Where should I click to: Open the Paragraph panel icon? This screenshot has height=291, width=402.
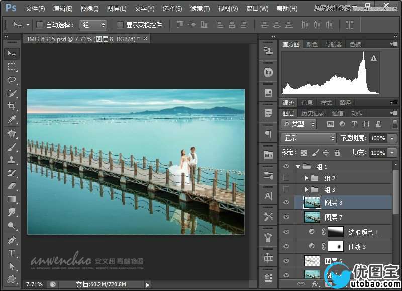(x=268, y=134)
